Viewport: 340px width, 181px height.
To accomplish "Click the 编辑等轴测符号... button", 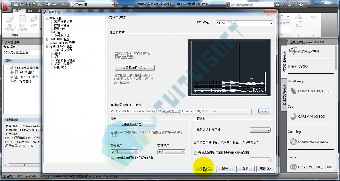I will (134, 125).
